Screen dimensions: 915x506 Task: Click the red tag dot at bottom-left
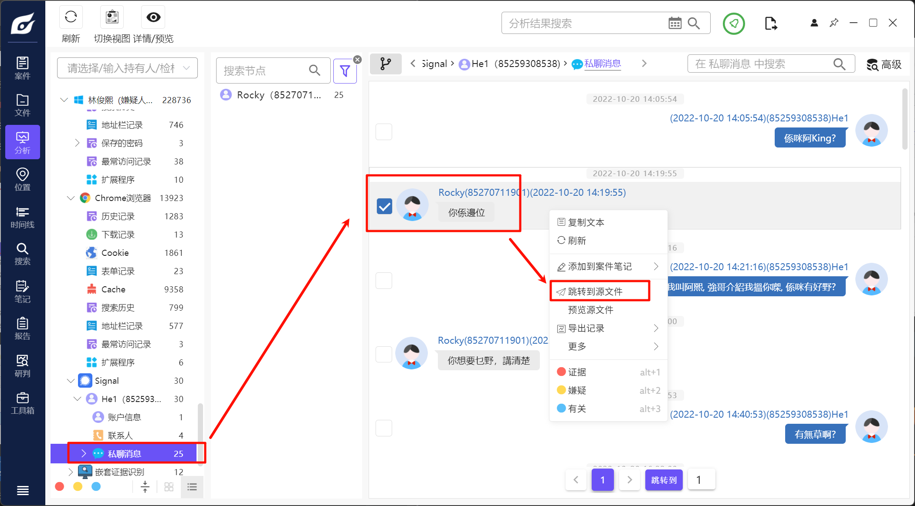click(x=60, y=486)
